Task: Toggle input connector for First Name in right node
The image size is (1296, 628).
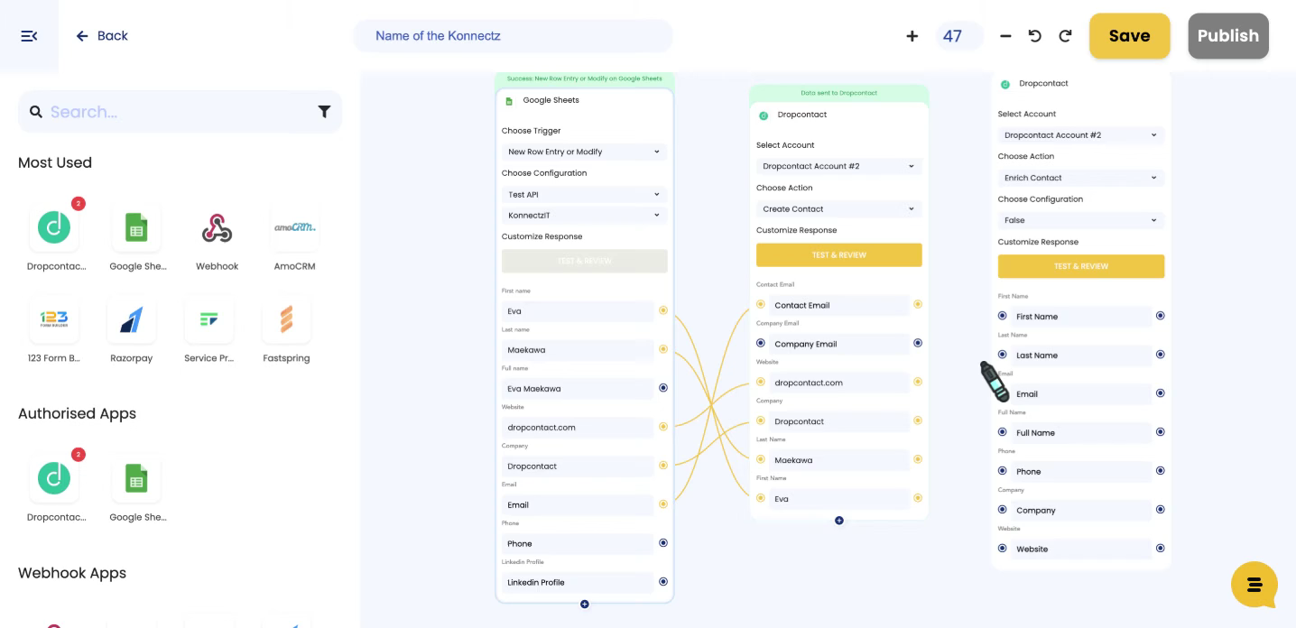Action: pos(1002,316)
